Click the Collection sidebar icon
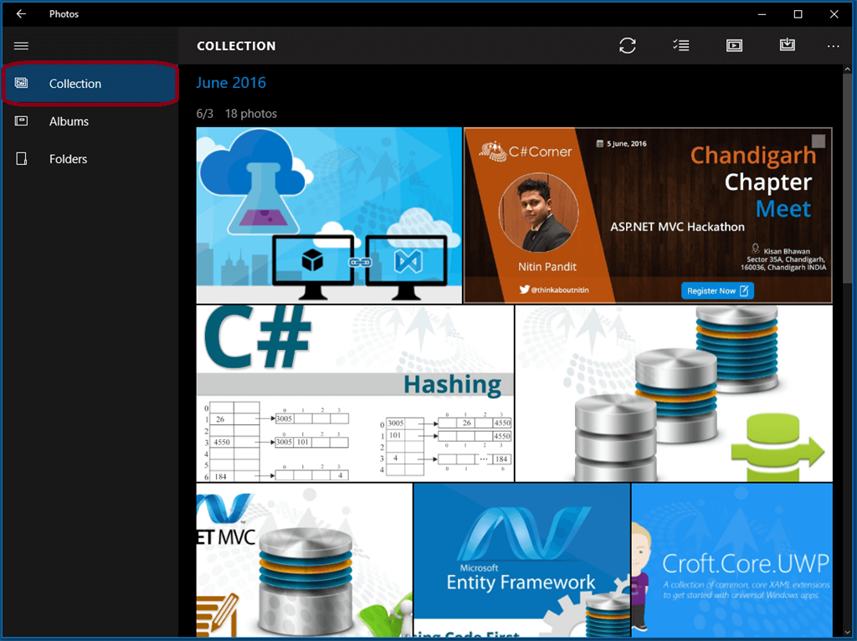The height and width of the screenshot is (641, 857). [x=21, y=83]
